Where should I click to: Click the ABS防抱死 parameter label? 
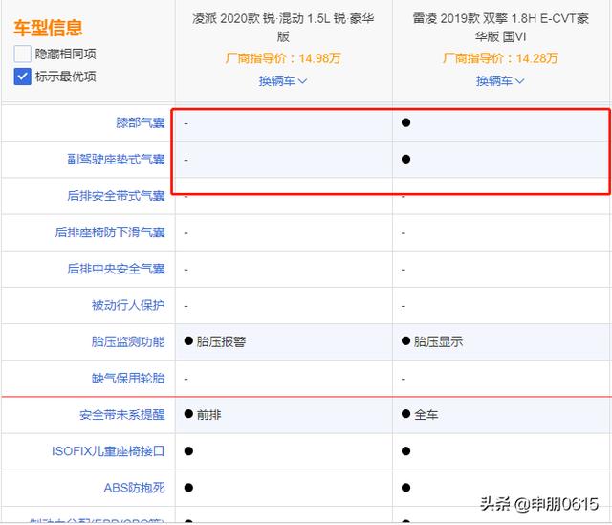pos(134,488)
